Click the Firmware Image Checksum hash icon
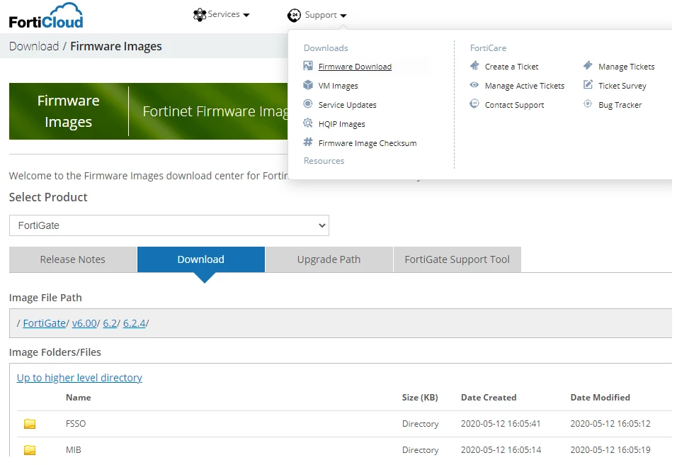The image size is (677, 465). click(308, 142)
